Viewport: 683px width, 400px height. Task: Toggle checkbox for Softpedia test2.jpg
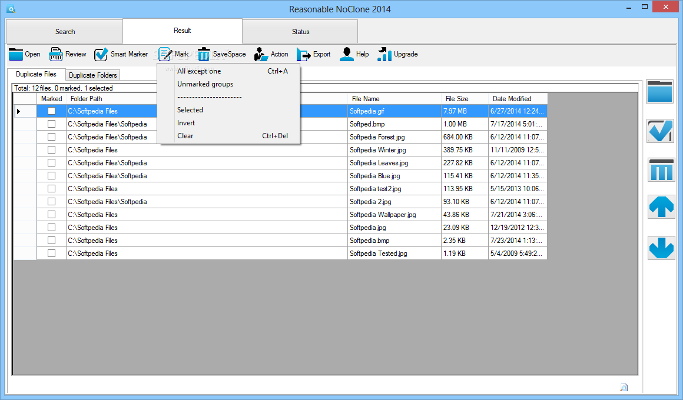51,188
